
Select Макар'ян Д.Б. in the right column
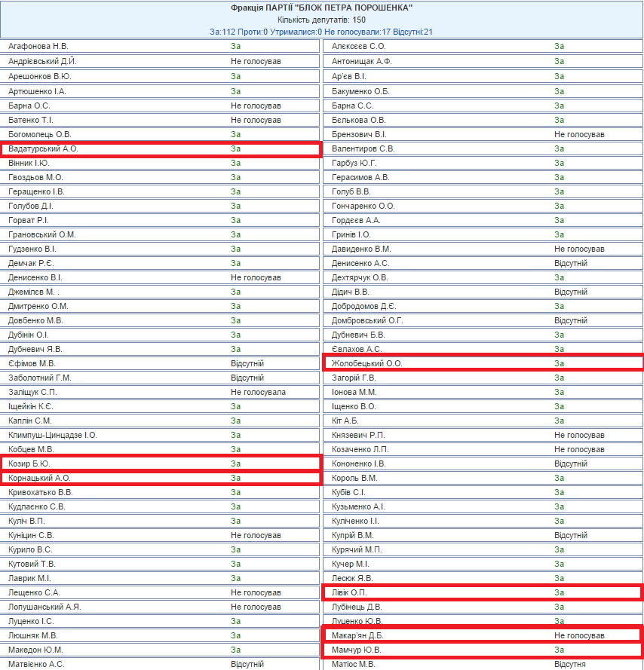[x=359, y=635]
